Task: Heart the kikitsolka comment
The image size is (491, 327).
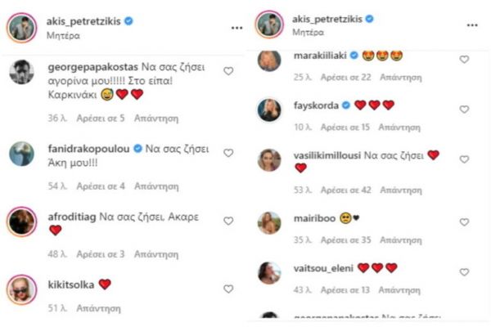Action: coord(228,287)
